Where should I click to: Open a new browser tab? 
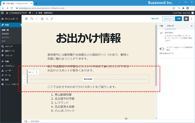pos(36,3)
